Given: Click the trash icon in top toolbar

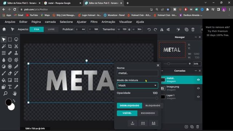Looking at the screenshot, I should click(x=193, y=29).
